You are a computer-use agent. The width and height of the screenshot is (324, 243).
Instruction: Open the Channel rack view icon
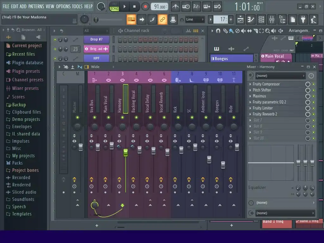point(261,20)
